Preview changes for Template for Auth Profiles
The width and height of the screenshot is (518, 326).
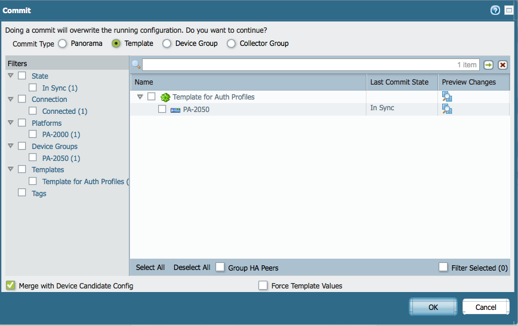pyautogui.click(x=447, y=97)
